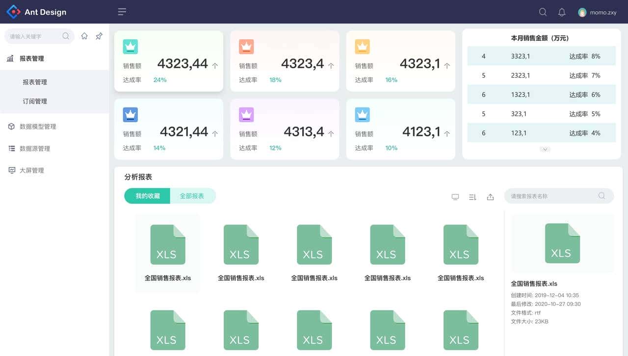
Task: Click the display view icon above the report list
Action: pyautogui.click(x=455, y=196)
